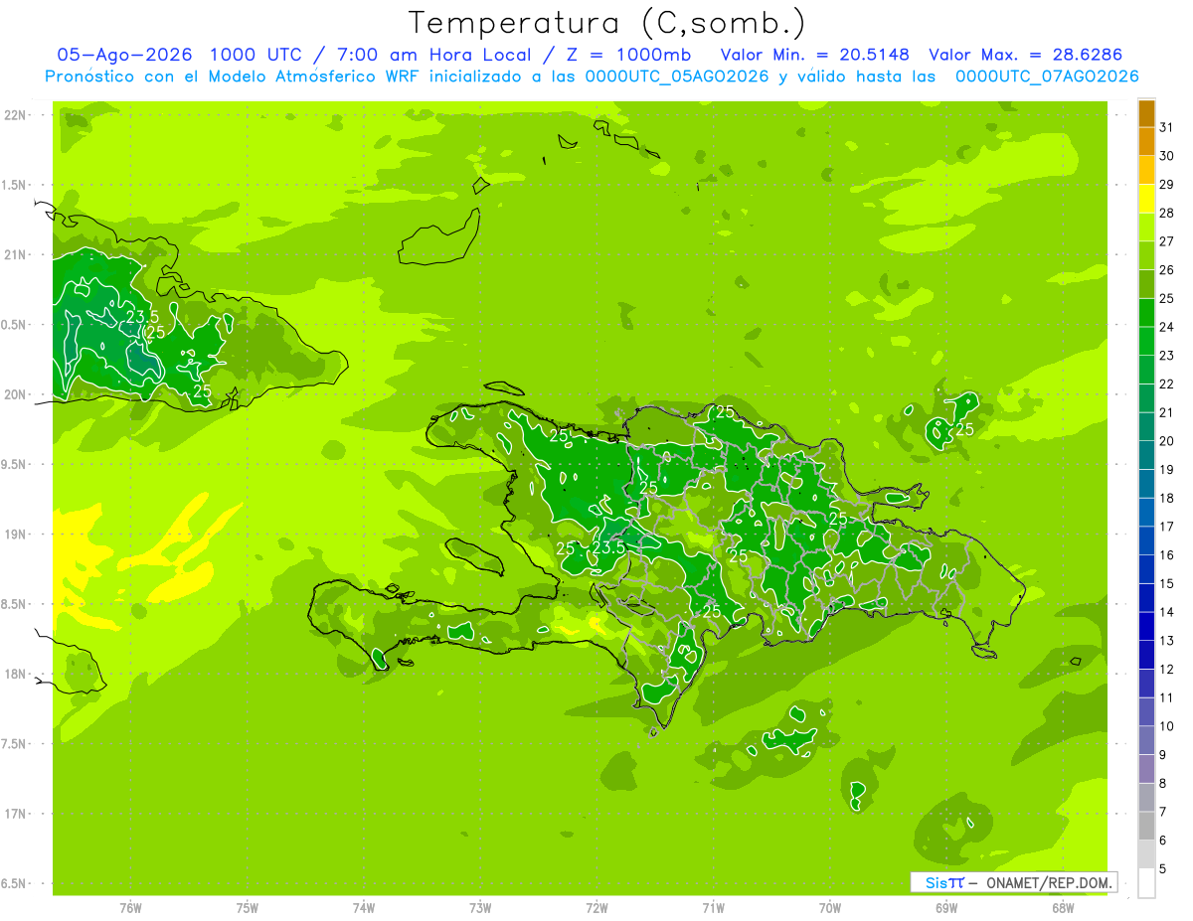
Task: Click the '75W' longitude axis label
Action: (248, 907)
